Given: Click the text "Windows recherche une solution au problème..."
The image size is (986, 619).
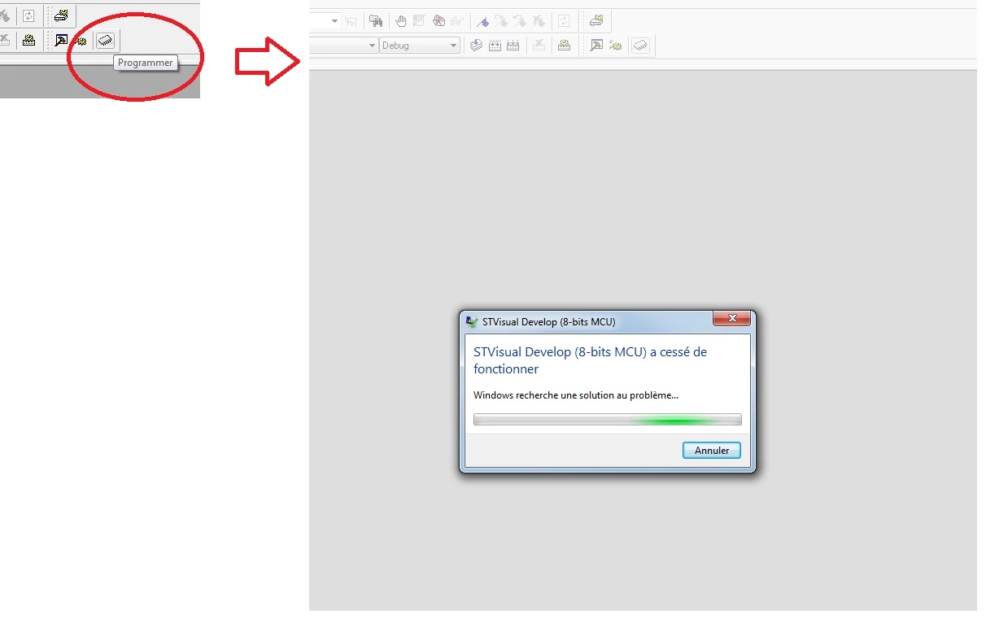Looking at the screenshot, I should point(576,395).
